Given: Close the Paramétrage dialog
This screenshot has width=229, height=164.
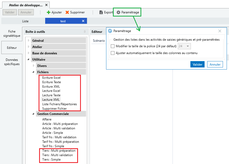Looking at the screenshot, I should 220,31.
